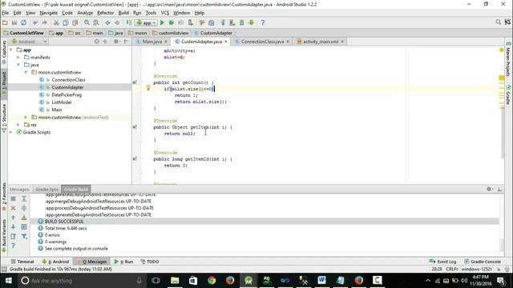This screenshot has height=288, width=513.
Task: Click the up arrow icon in Messages panel
Action: pyautogui.click(x=13, y=218)
